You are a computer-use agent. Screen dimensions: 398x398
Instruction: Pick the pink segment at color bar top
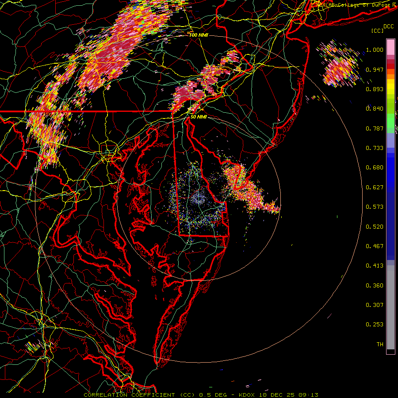[390, 47]
